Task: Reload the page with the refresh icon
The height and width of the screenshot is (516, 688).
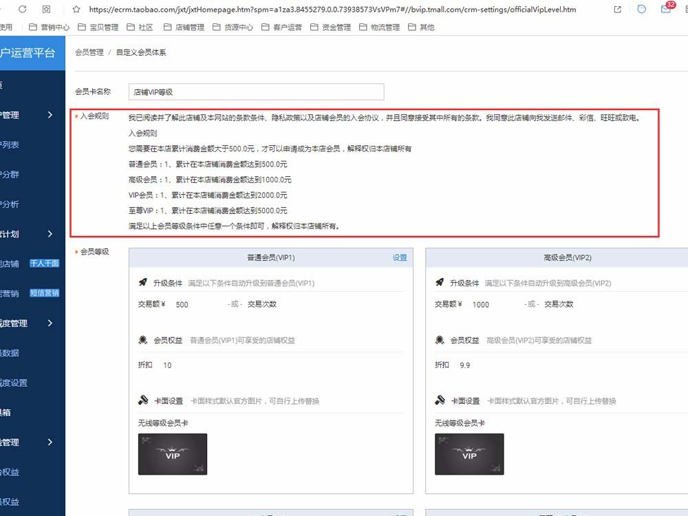Action: (23, 9)
